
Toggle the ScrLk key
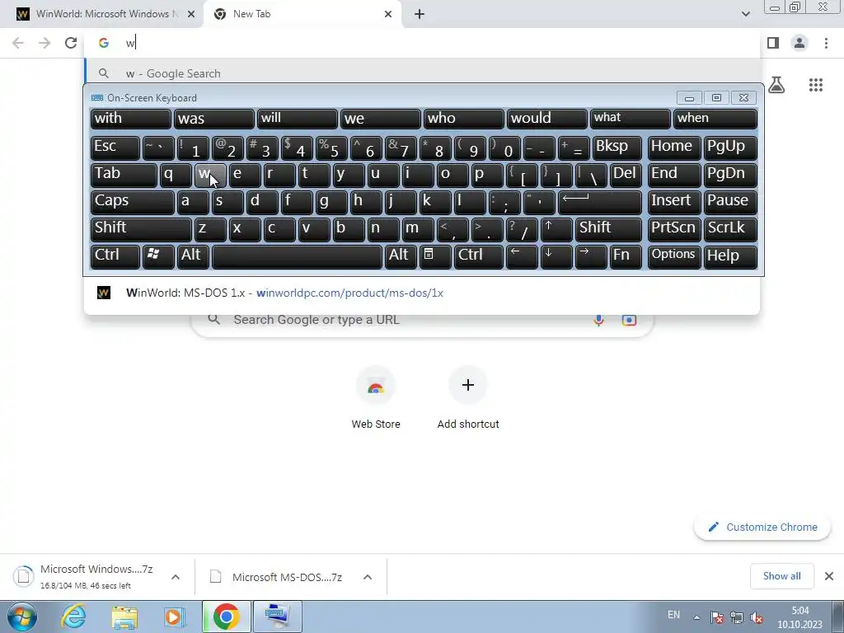tap(730, 229)
